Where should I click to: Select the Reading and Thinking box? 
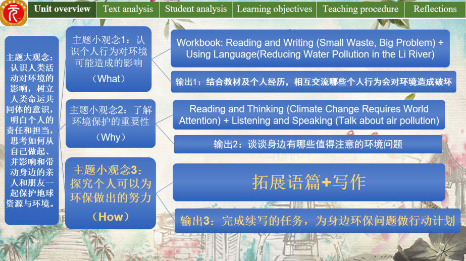pos(308,115)
